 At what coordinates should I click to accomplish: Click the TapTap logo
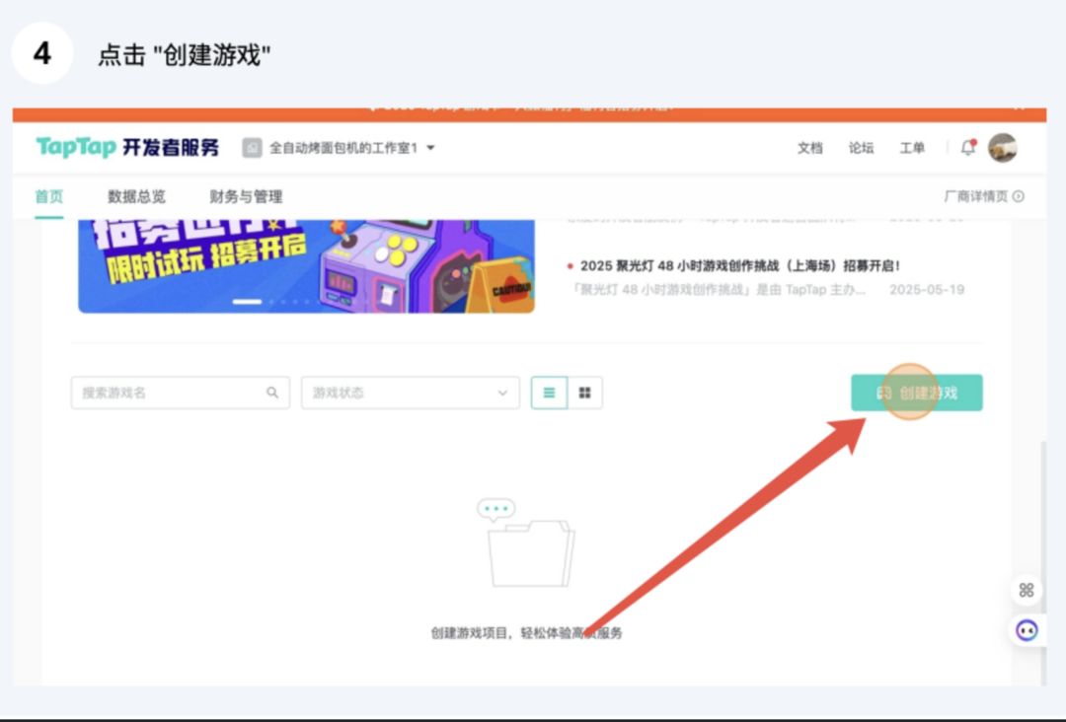75,147
